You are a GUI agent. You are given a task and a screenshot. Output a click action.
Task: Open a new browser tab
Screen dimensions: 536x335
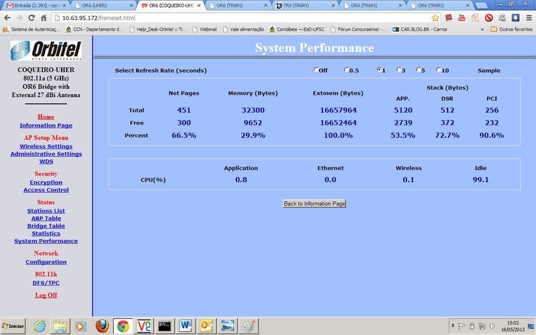481,5
